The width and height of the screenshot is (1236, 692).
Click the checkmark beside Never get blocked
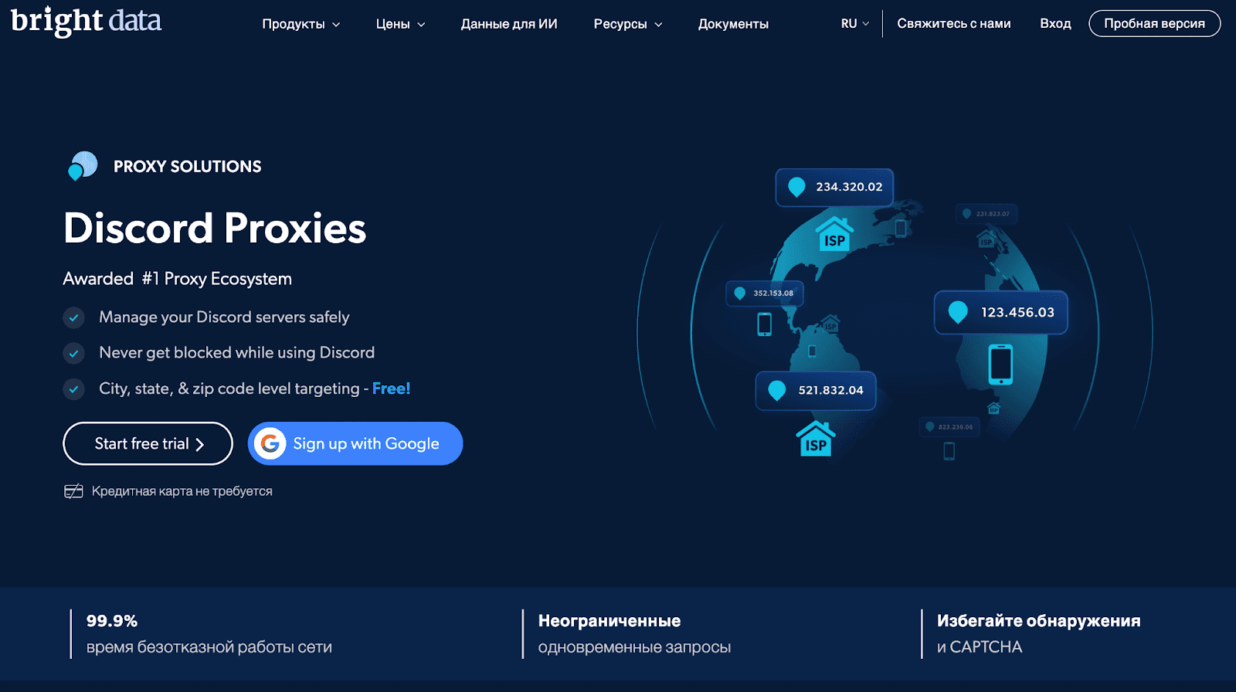coord(73,353)
